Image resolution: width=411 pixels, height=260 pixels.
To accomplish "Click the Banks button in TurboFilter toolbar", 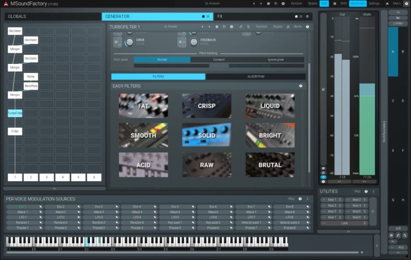I will coord(298,27).
